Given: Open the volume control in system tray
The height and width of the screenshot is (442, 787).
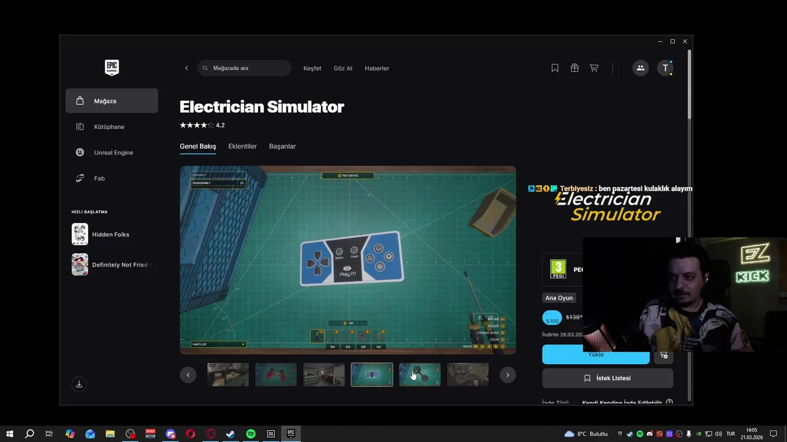Looking at the screenshot, I should coord(718,434).
